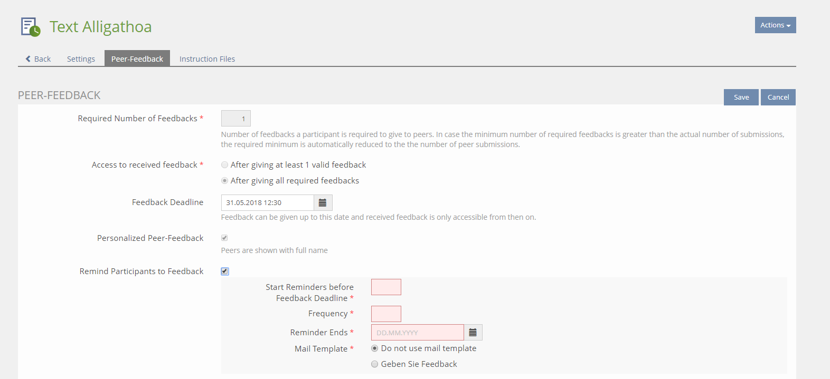Click the Start Reminders before Deadline field

pos(386,287)
